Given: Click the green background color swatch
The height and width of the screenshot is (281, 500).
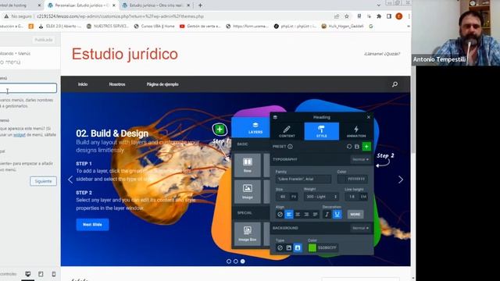Looking at the screenshot, I should coord(312,247).
